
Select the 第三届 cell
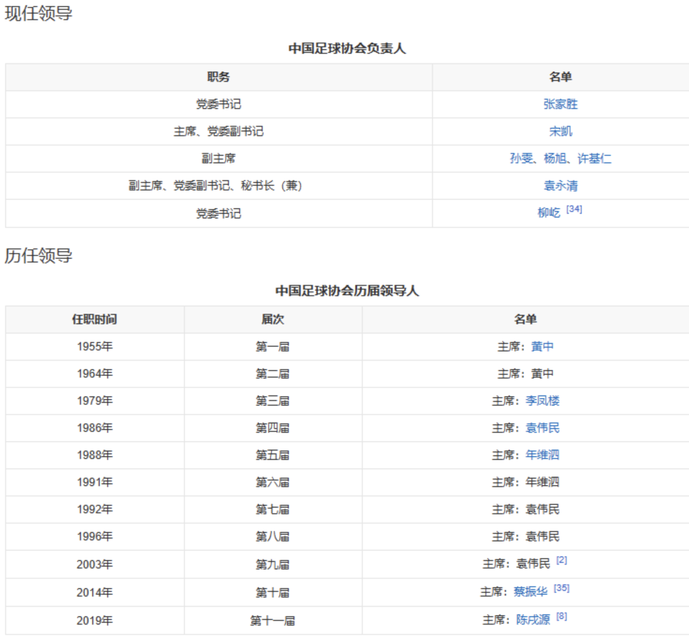[273, 401]
